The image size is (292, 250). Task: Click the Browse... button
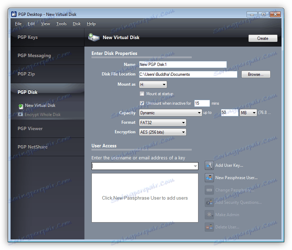256,74
